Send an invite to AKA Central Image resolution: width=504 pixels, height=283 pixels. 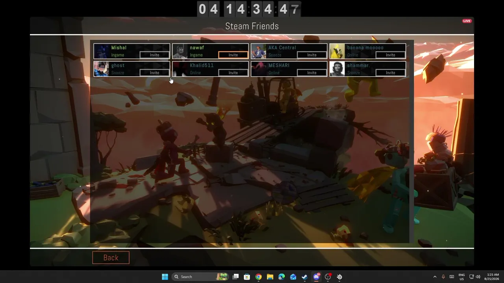pyautogui.click(x=312, y=55)
